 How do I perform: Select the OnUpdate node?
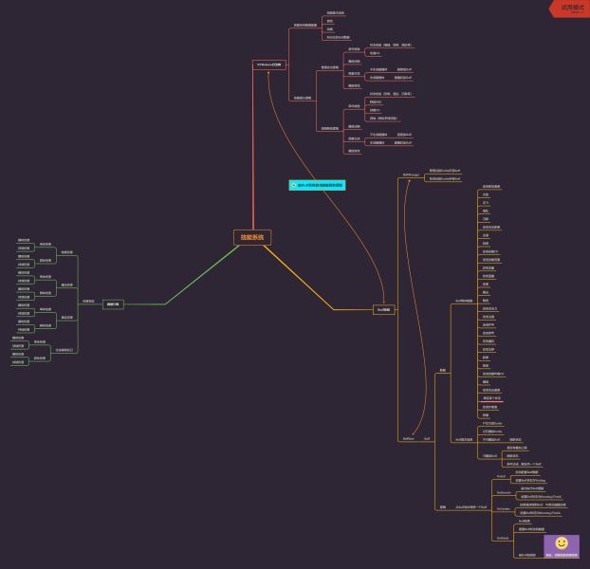[x=504, y=509]
